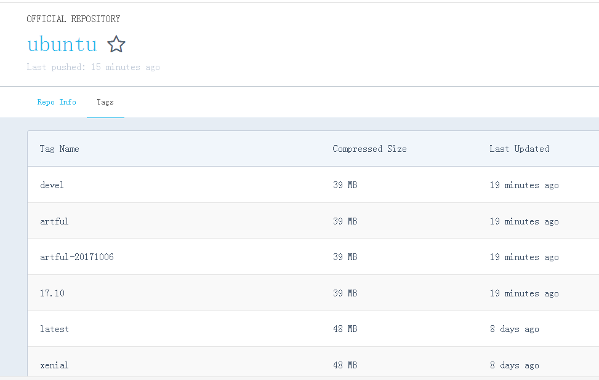Click the latest tag name

[55, 329]
